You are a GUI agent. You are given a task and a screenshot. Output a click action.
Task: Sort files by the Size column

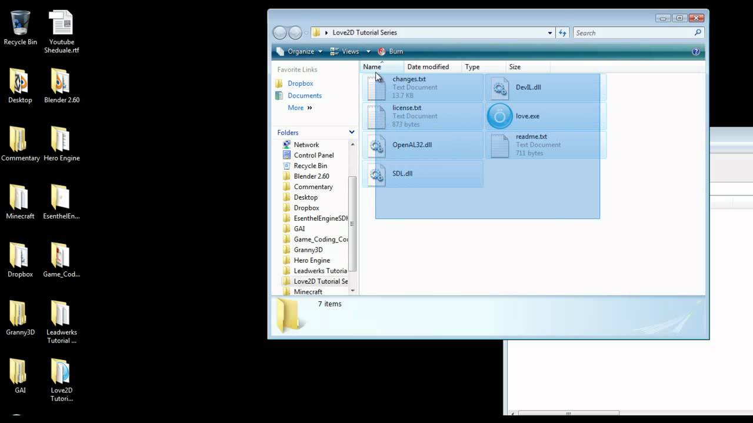click(x=528, y=67)
